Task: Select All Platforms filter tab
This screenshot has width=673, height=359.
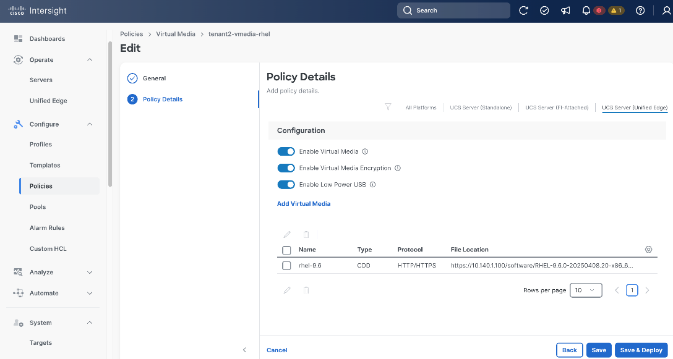Action: click(x=421, y=108)
